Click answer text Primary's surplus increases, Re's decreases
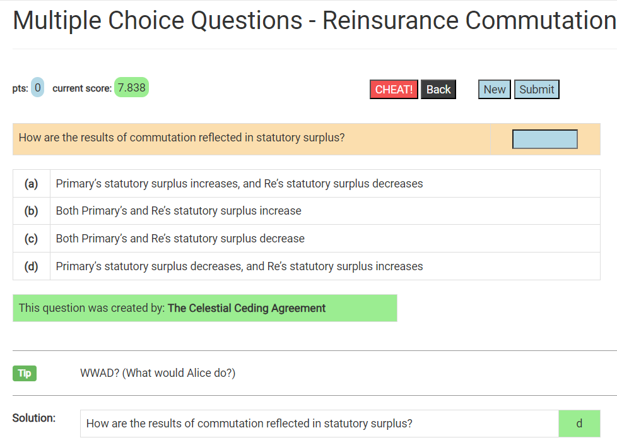Viewport: 617px width, 440px height. (x=239, y=184)
